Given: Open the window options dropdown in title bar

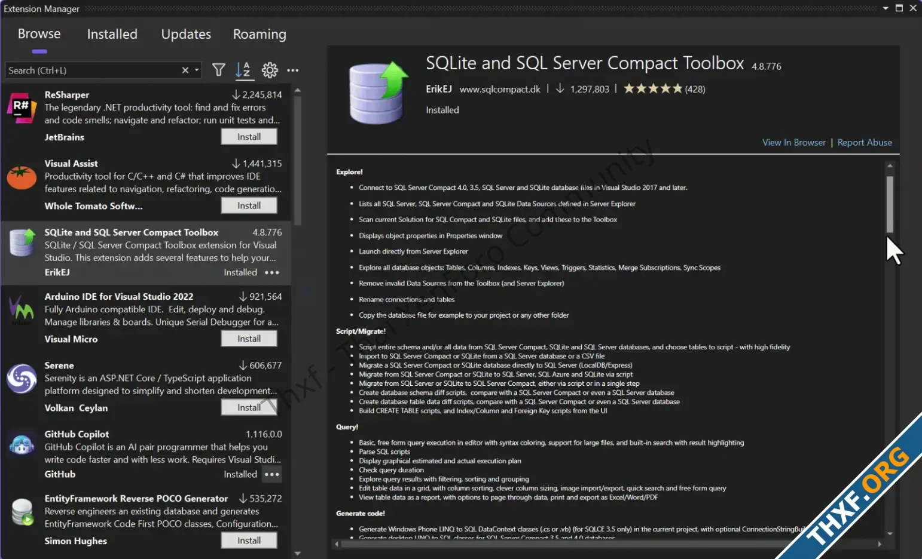Looking at the screenshot, I should [x=886, y=8].
